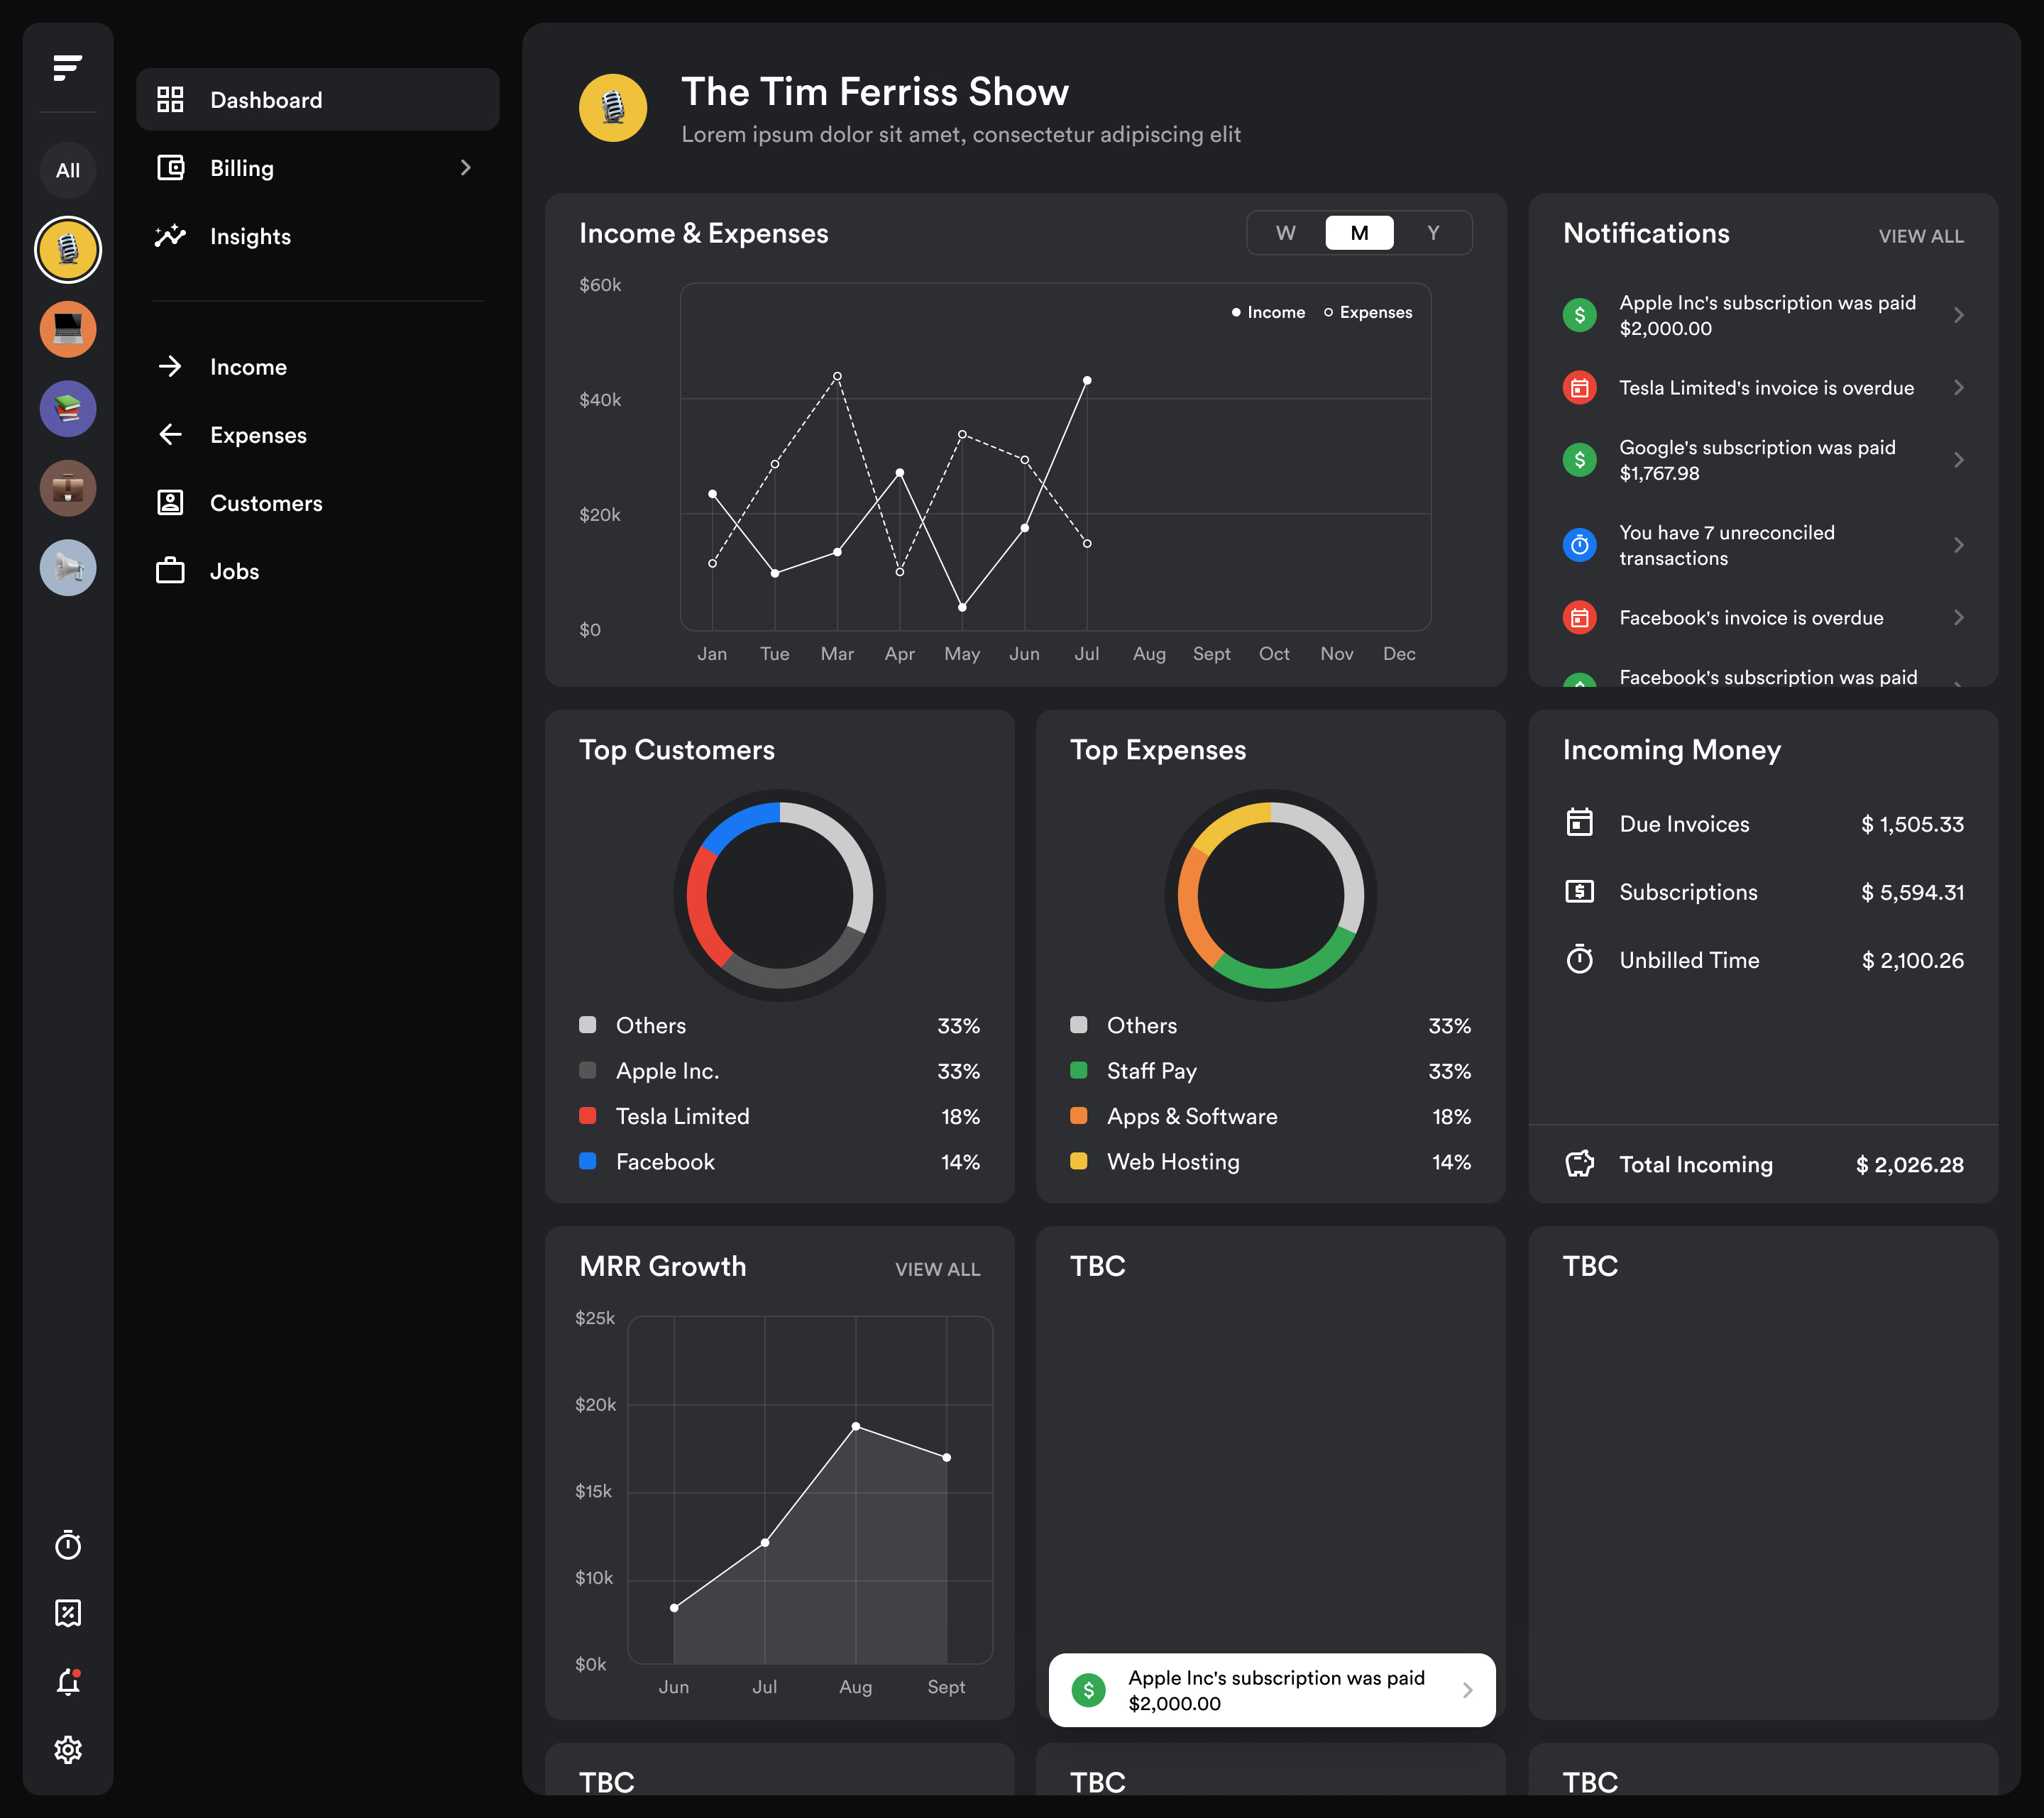Click Others swatch in Top Customers legend
The width and height of the screenshot is (2044, 1818).
click(588, 1025)
